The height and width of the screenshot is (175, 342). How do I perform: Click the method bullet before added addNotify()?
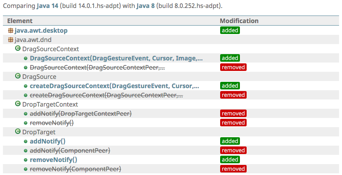[x=26, y=141]
